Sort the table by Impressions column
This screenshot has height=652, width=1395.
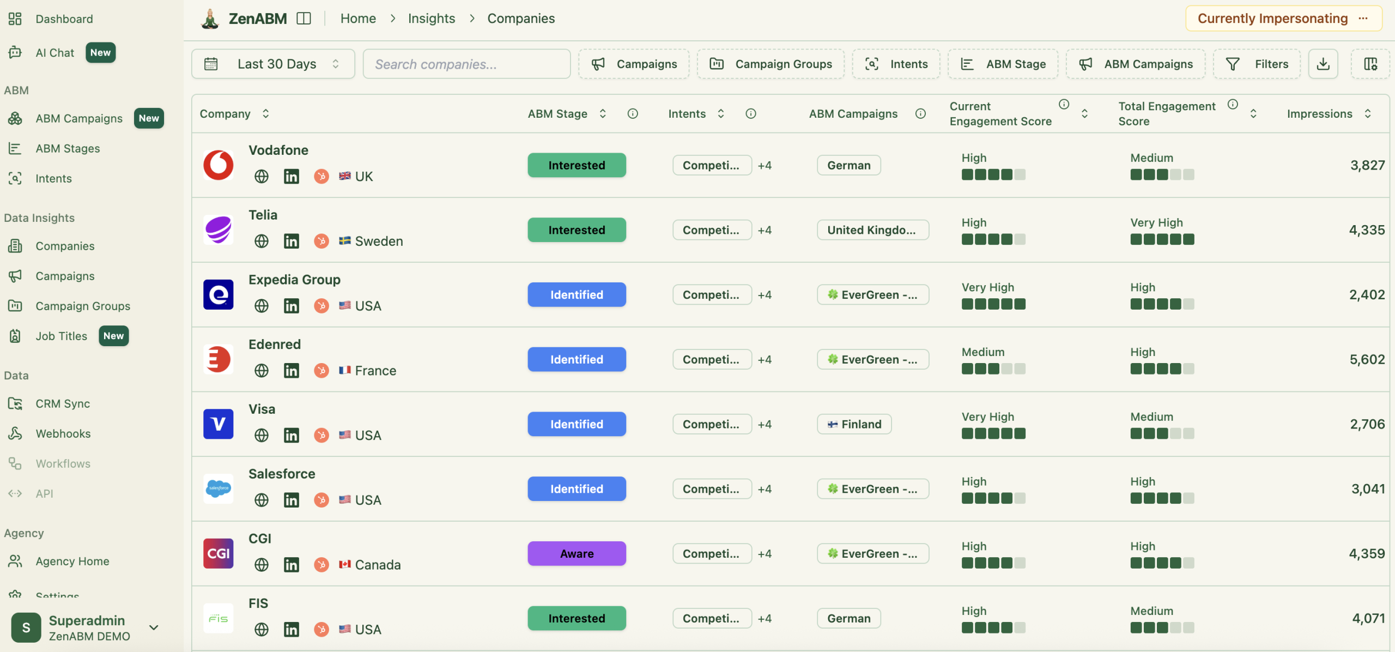[1369, 113]
